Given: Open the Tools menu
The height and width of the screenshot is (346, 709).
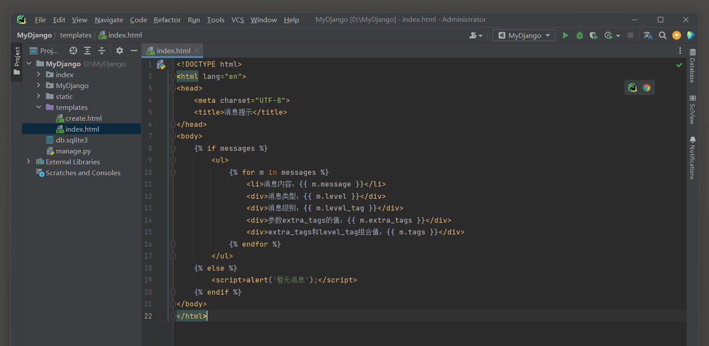Looking at the screenshot, I should point(215,20).
